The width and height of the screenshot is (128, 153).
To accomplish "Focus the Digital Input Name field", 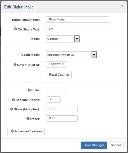I will pos(78,20).
